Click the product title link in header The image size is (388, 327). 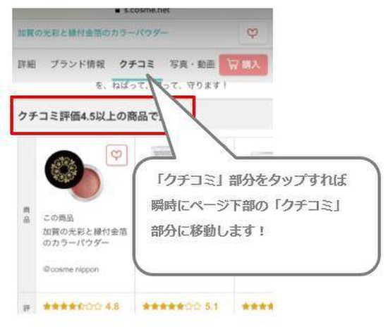[93, 33]
